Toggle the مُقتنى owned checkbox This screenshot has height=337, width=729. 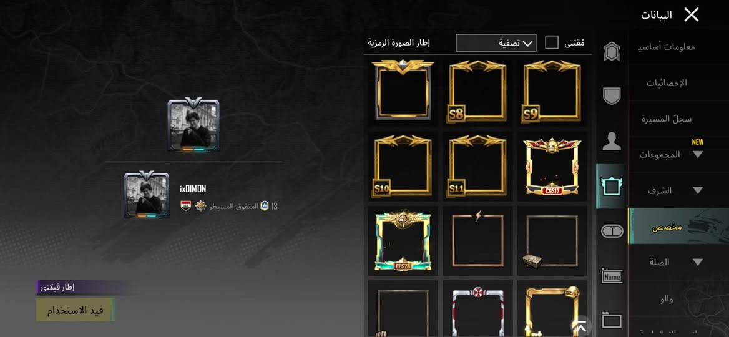551,43
